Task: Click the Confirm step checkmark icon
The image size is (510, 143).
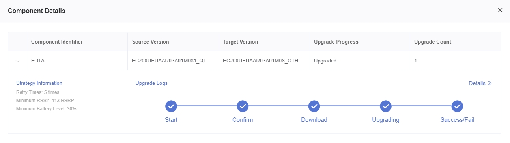Action: (243, 106)
